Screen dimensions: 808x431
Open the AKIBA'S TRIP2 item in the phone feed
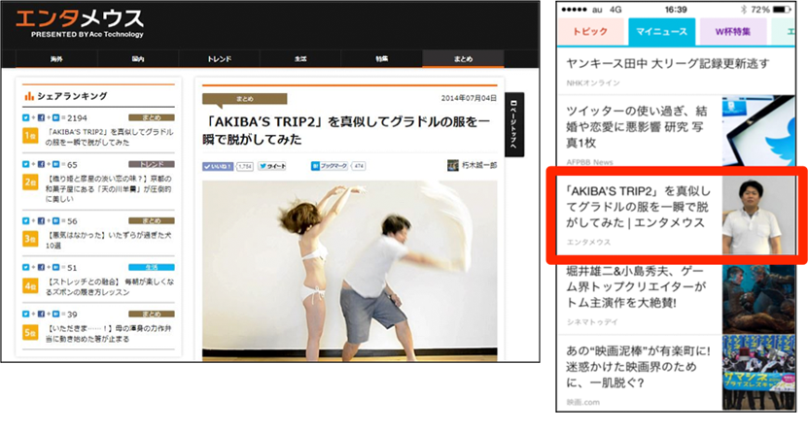click(676, 215)
